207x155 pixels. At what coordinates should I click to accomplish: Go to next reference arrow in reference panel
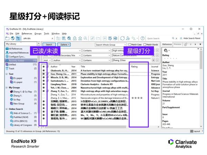coord(195,44)
